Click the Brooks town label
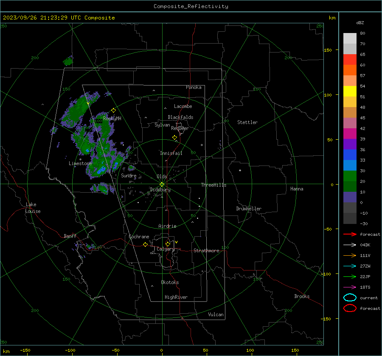The image size is (382, 356). [x=302, y=296]
